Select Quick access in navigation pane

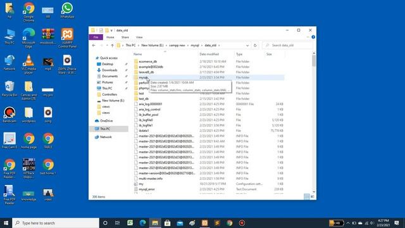coord(109,58)
